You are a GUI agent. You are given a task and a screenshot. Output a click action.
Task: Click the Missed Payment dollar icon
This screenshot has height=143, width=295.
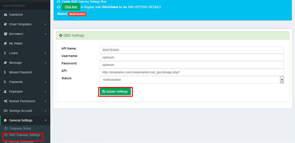click(5, 73)
